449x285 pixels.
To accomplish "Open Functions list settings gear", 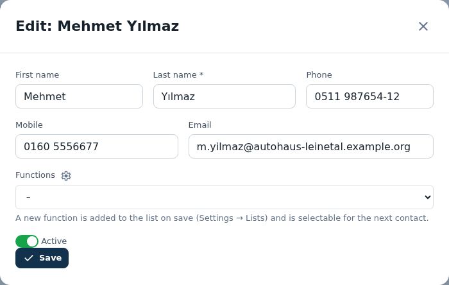I will 66,176.
